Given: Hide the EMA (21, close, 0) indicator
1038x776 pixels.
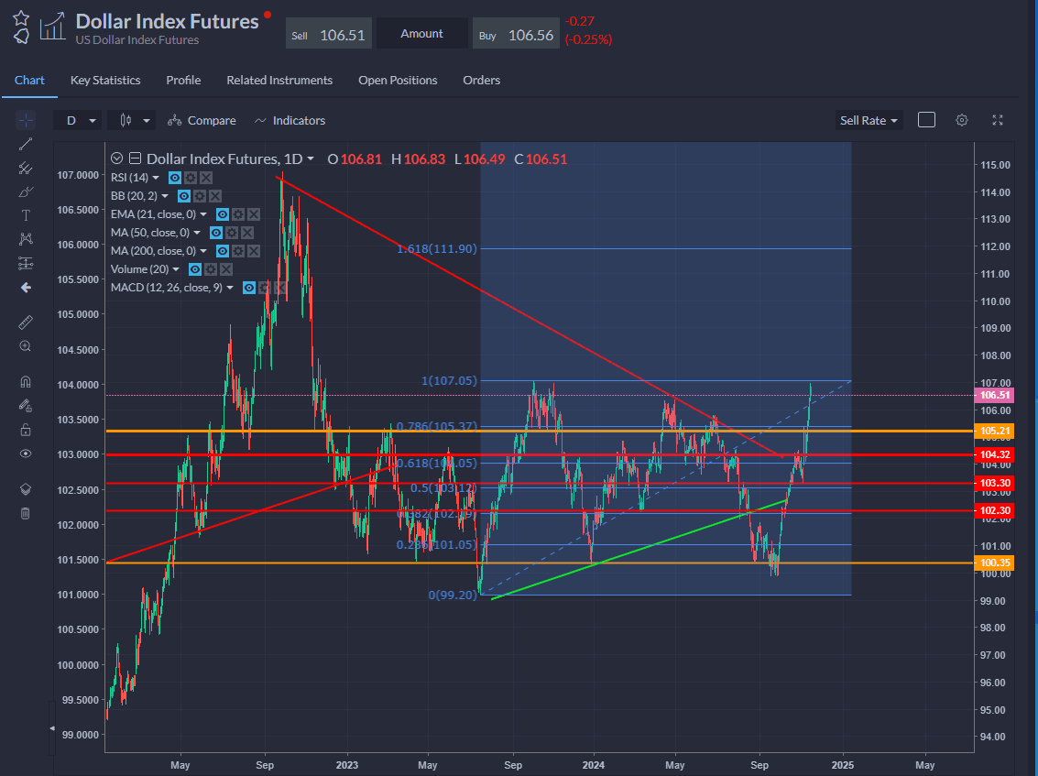Looking at the screenshot, I should [223, 214].
